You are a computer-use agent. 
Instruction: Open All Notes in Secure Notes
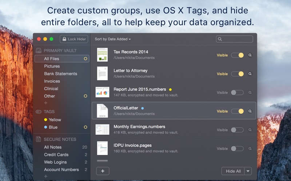point(53,147)
